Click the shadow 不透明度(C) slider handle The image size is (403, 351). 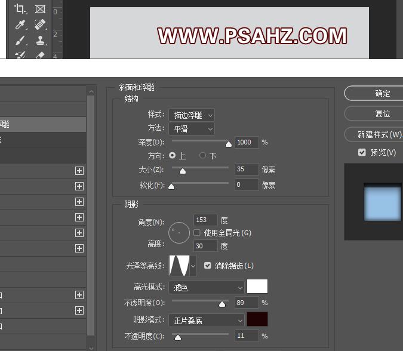tap(177, 338)
